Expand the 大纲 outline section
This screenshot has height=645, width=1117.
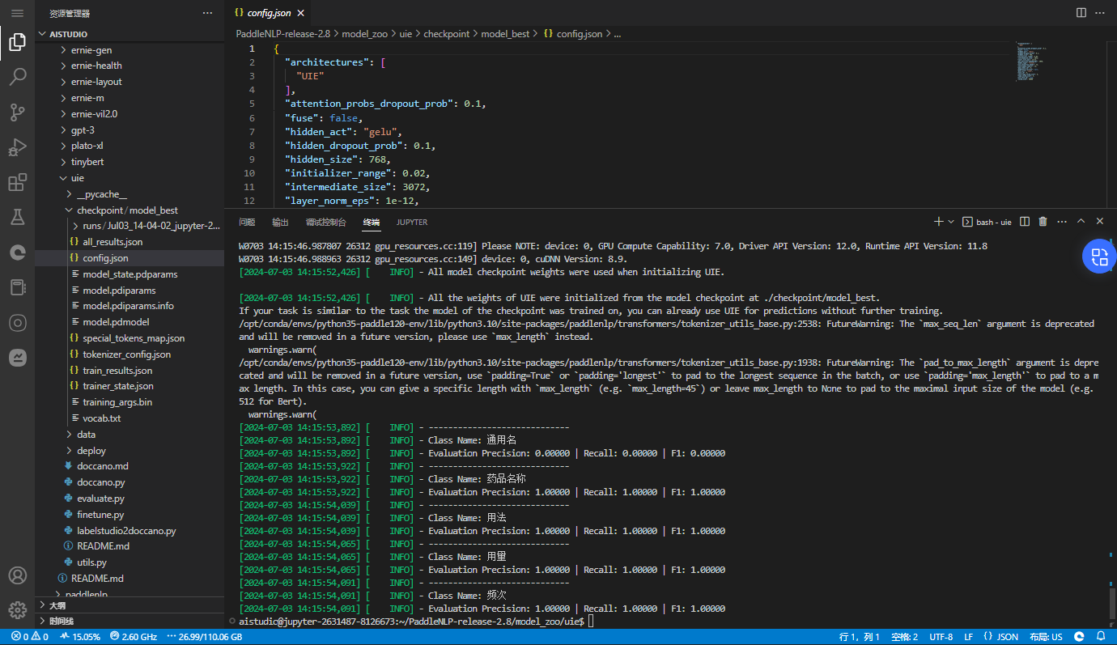click(130, 605)
